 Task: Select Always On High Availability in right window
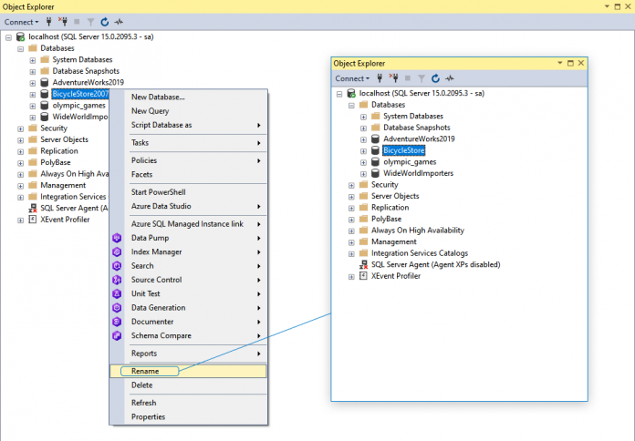418,231
